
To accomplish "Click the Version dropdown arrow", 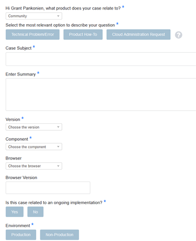I will tap(58, 127).
